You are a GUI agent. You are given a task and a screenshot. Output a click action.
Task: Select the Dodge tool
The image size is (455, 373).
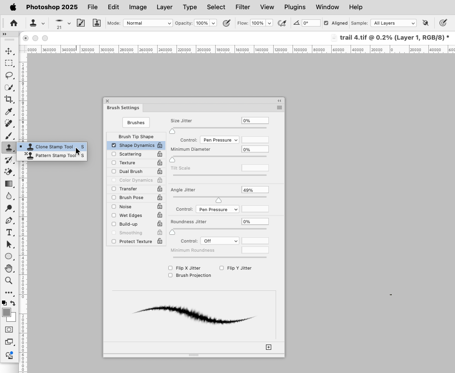9,208
